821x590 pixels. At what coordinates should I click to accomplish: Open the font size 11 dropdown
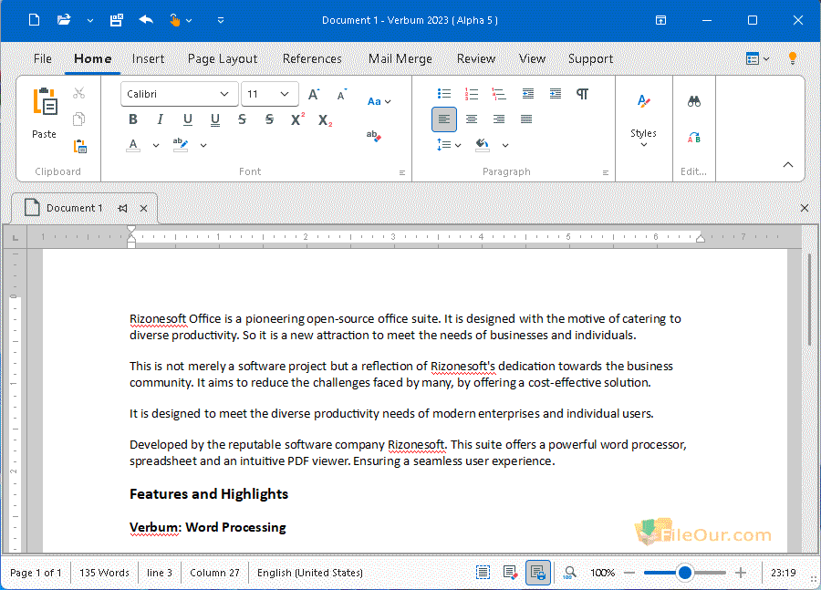tap(285, 94)
